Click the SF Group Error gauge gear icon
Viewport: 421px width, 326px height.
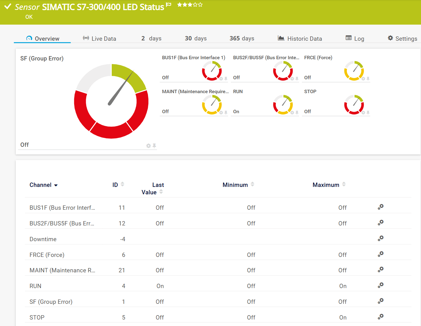148,146
